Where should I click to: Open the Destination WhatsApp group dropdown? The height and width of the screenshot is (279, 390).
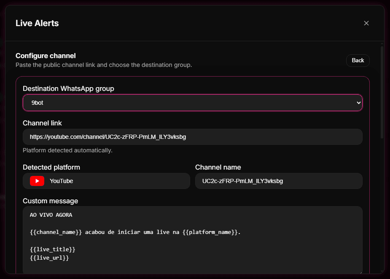tap(193, 103)
